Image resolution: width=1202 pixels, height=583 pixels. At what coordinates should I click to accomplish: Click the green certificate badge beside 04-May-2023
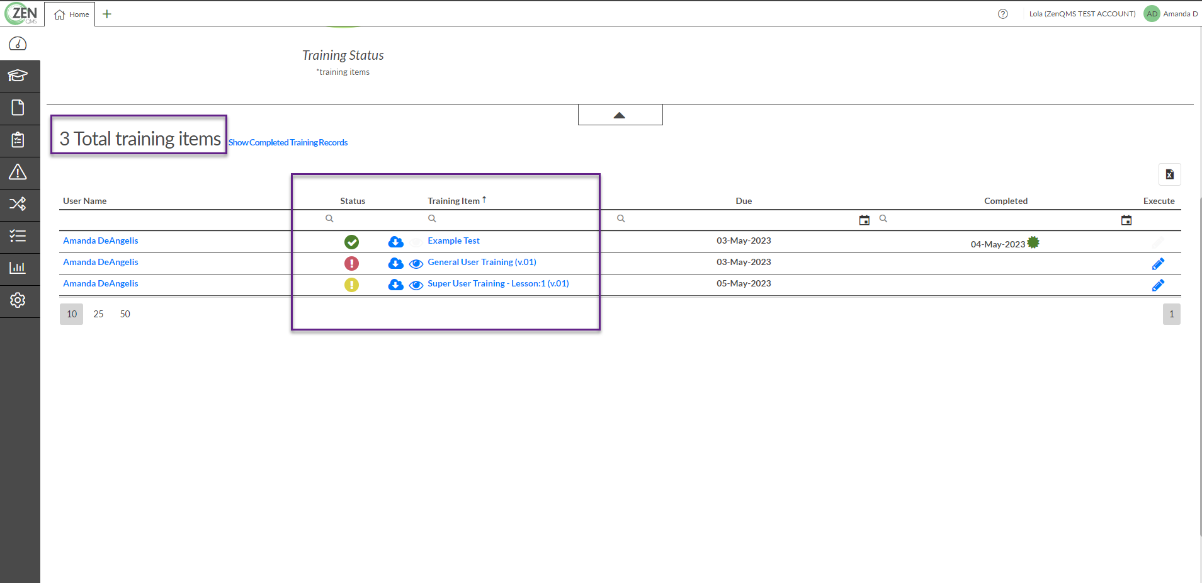1033,242
